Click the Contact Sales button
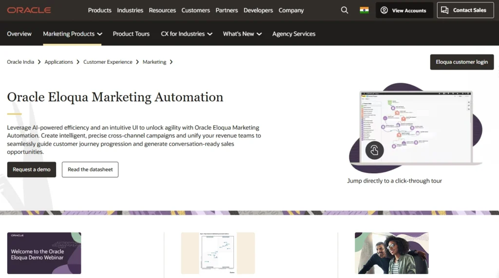Image resolution: width=499 pixels, height=278 pixels. point(465,10)
